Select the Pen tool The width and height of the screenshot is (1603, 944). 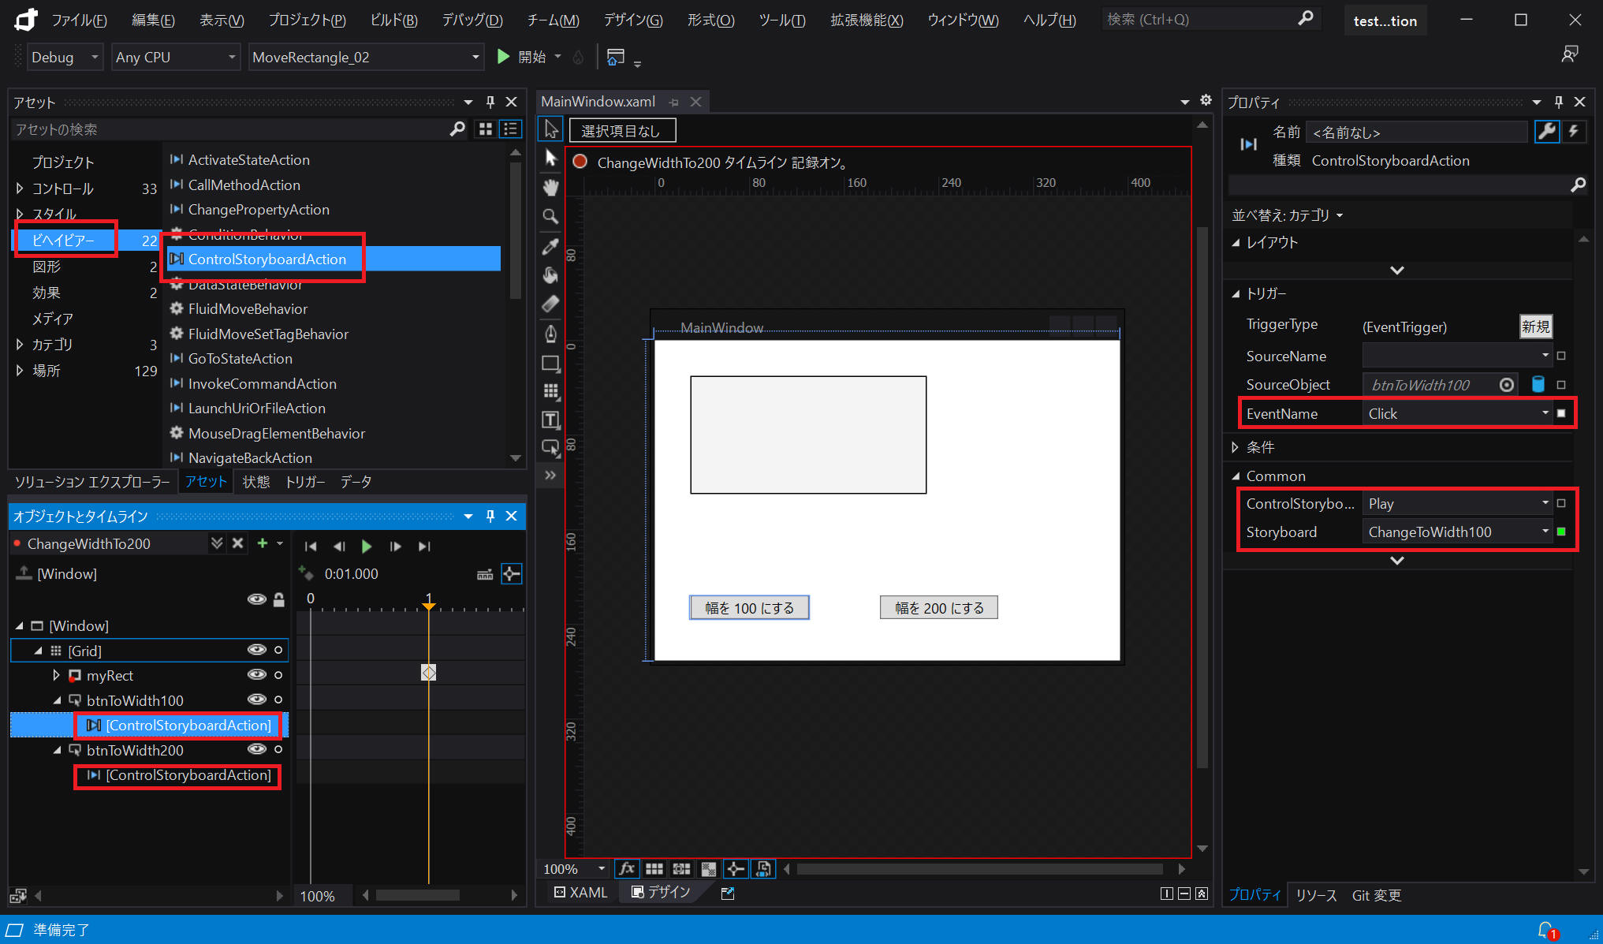pyautogui.click(x=551, y=334)
